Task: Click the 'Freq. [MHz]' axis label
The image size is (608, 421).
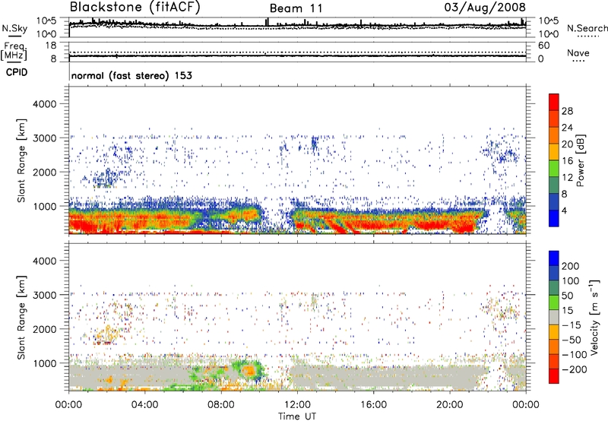Action: (x=14, y=51)
